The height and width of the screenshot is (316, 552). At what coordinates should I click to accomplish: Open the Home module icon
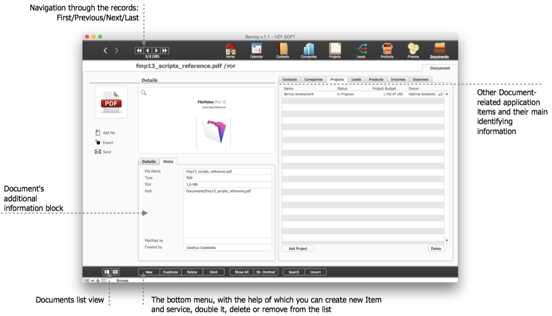[x=230, y=49]
